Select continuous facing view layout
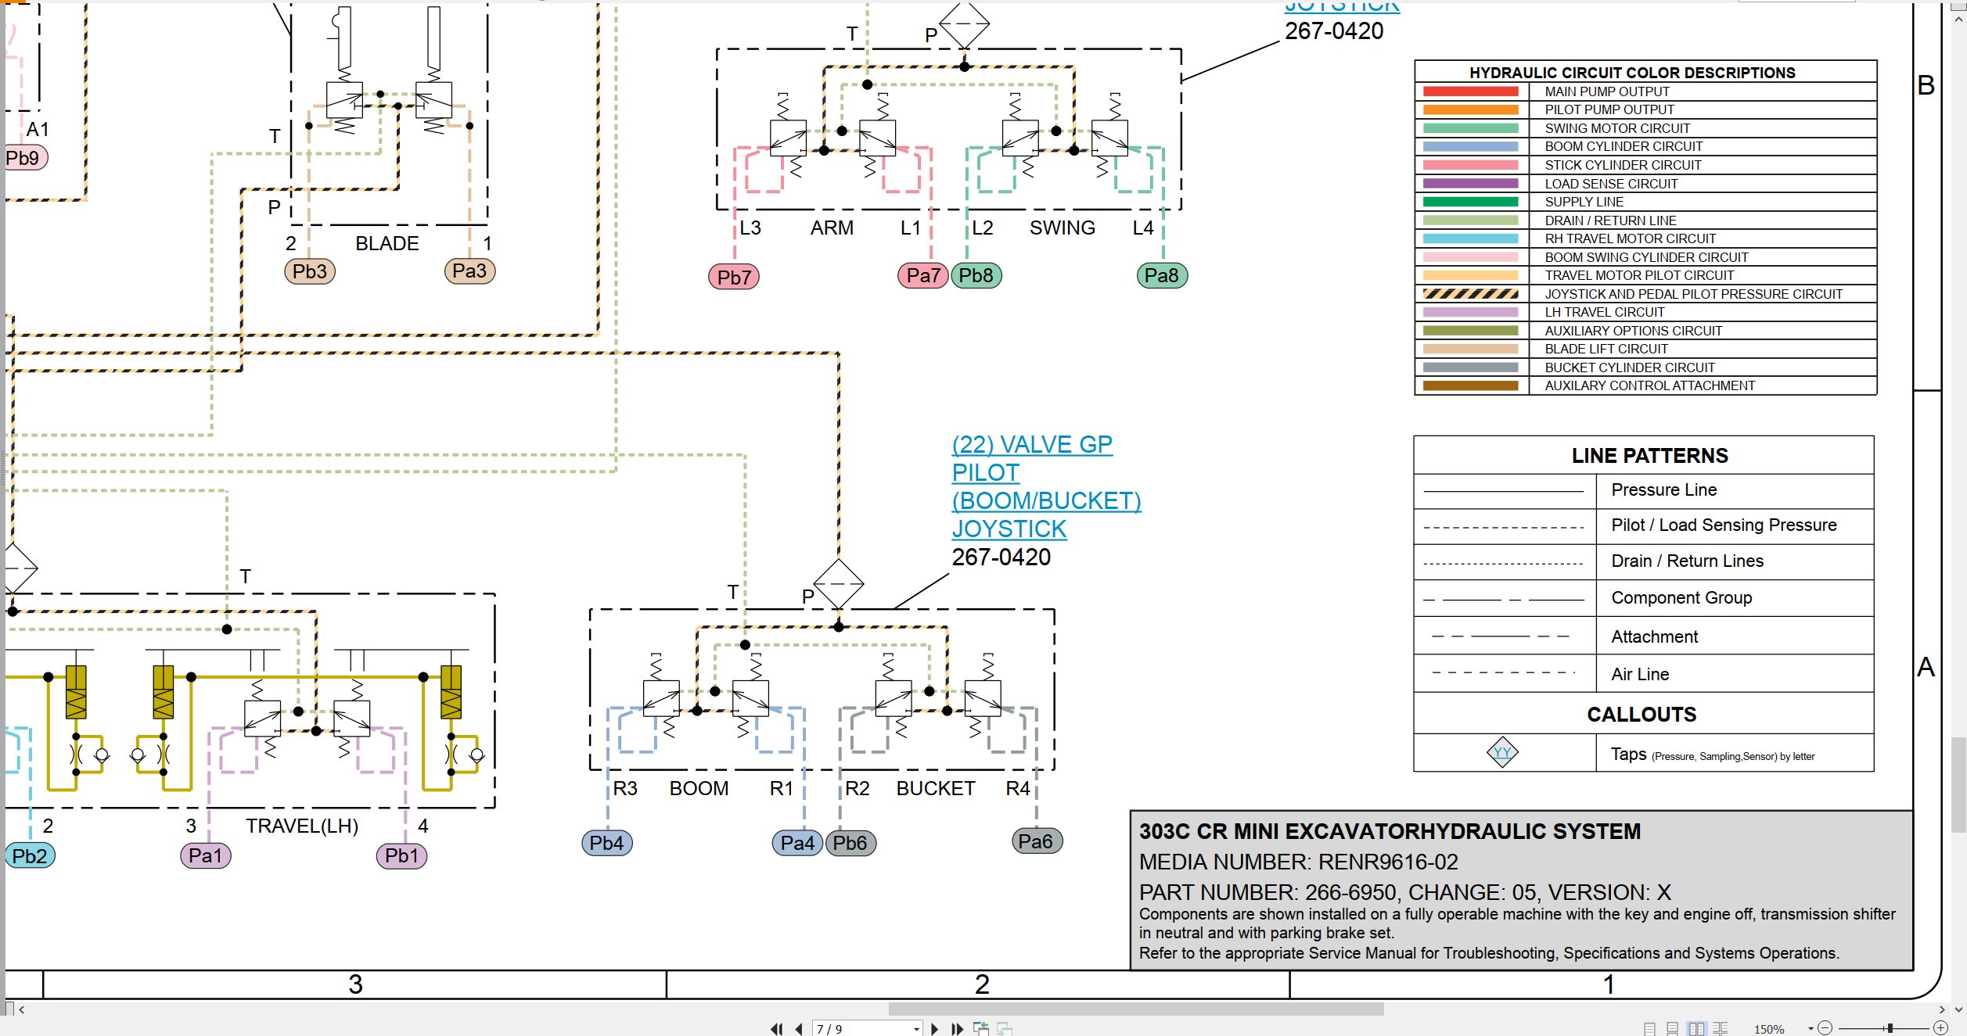Viewport: 1967px width, 1036px height. coord(1720,1030)
